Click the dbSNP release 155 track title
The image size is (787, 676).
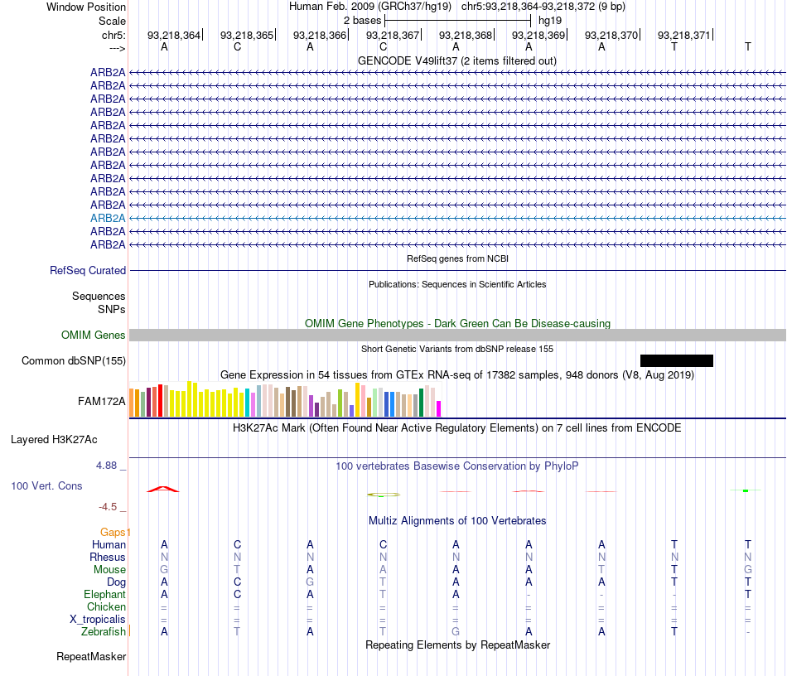[x=456, y=349]
